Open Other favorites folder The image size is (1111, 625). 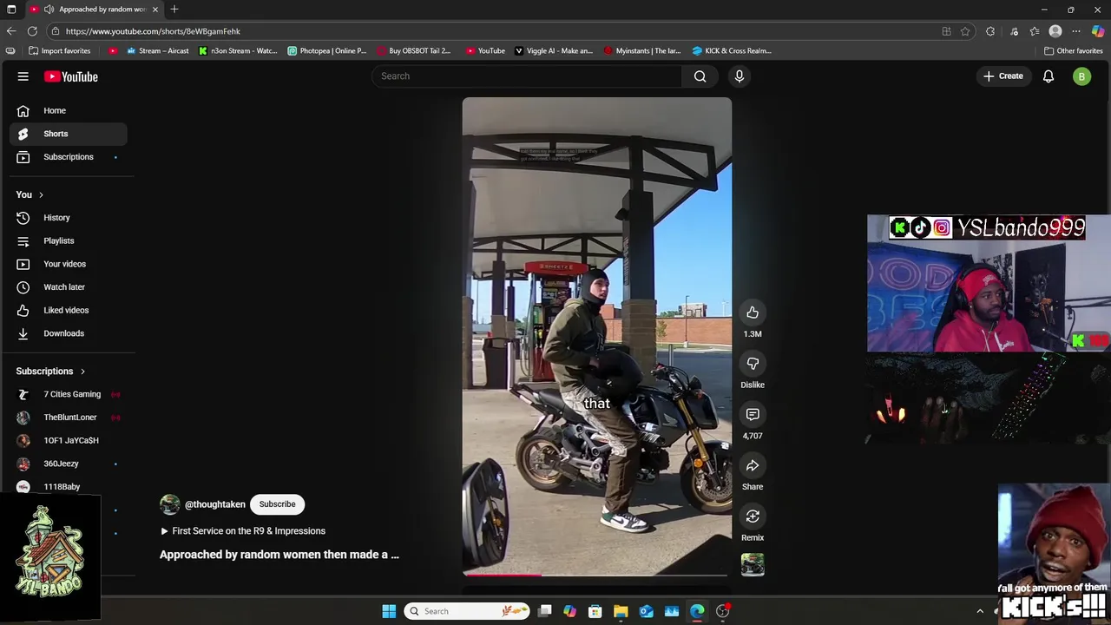(1074, 51)
